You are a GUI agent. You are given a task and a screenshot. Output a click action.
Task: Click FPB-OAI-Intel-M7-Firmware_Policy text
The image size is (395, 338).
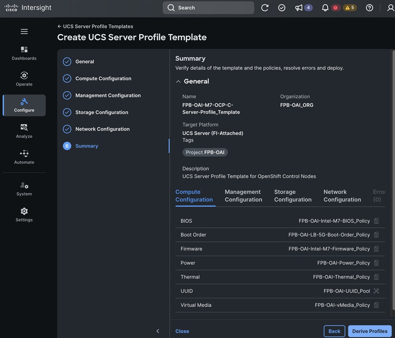point(329,249)
